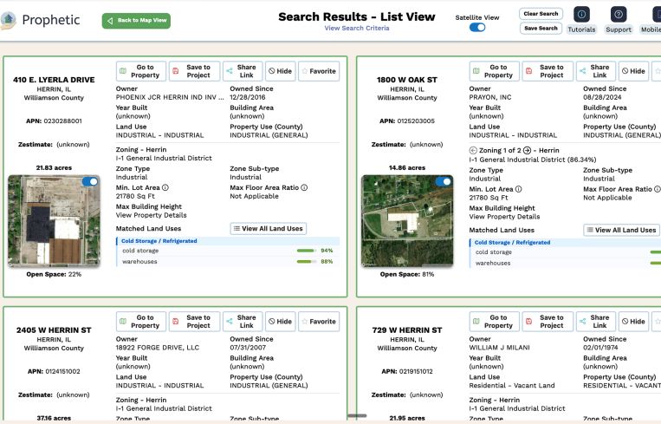The image size is (661, 424).
Task: Click the 14.86 acres label
Action: (x=407, y=168)
